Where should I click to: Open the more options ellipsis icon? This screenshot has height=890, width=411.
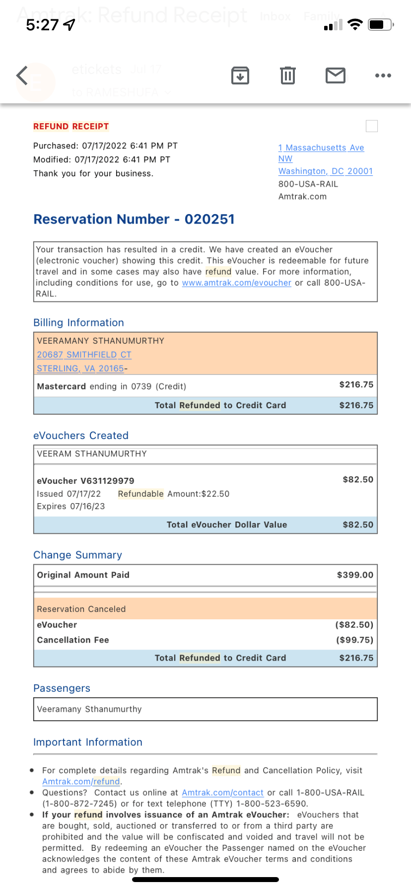[x=383, y=75]
